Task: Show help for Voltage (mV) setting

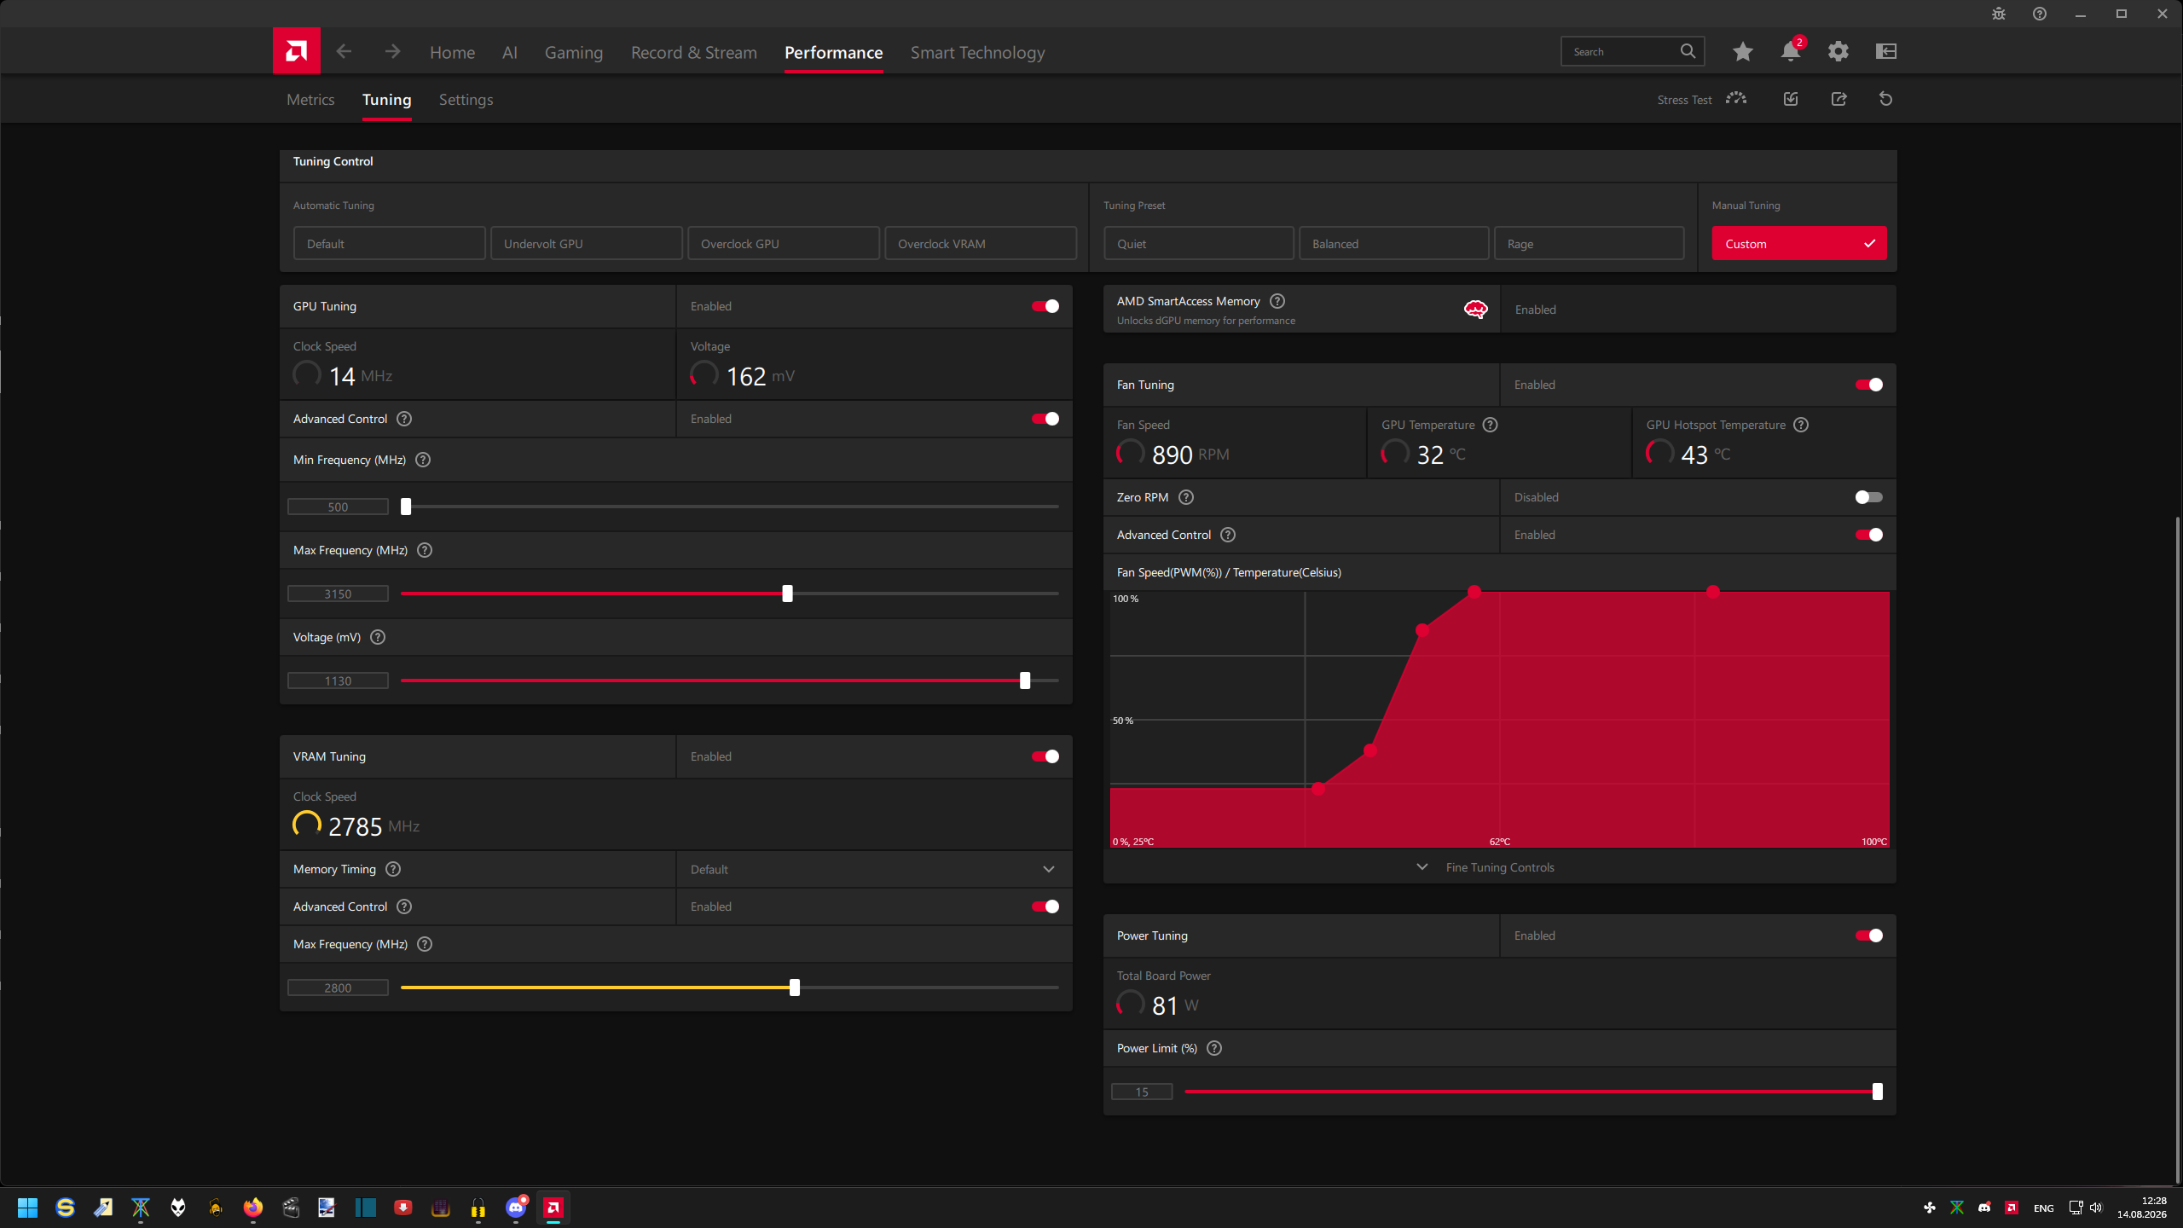Action: click(378, 637)
